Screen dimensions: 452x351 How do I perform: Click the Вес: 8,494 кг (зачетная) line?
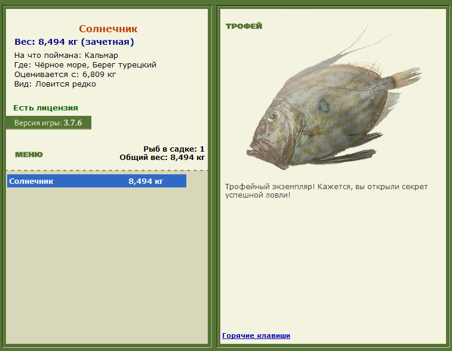(x=74, y=42)
